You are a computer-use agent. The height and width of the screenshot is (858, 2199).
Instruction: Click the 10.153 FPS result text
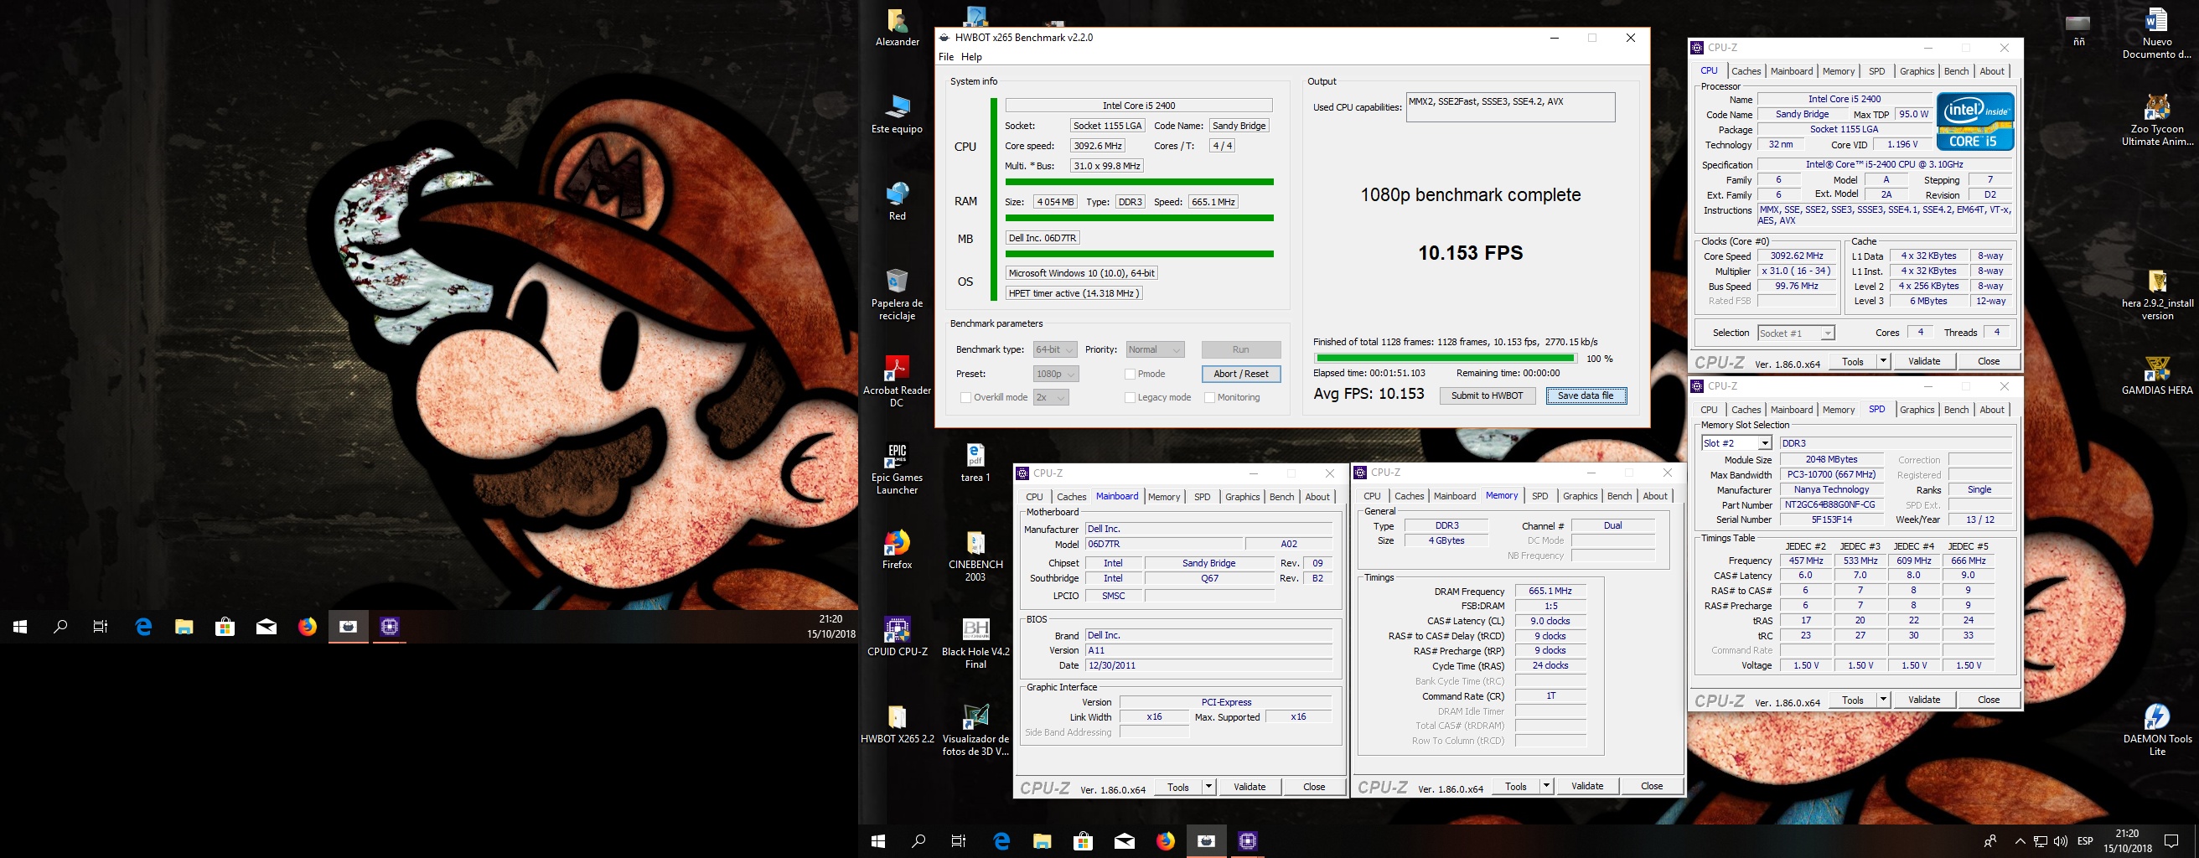[x=1470, y=253]
